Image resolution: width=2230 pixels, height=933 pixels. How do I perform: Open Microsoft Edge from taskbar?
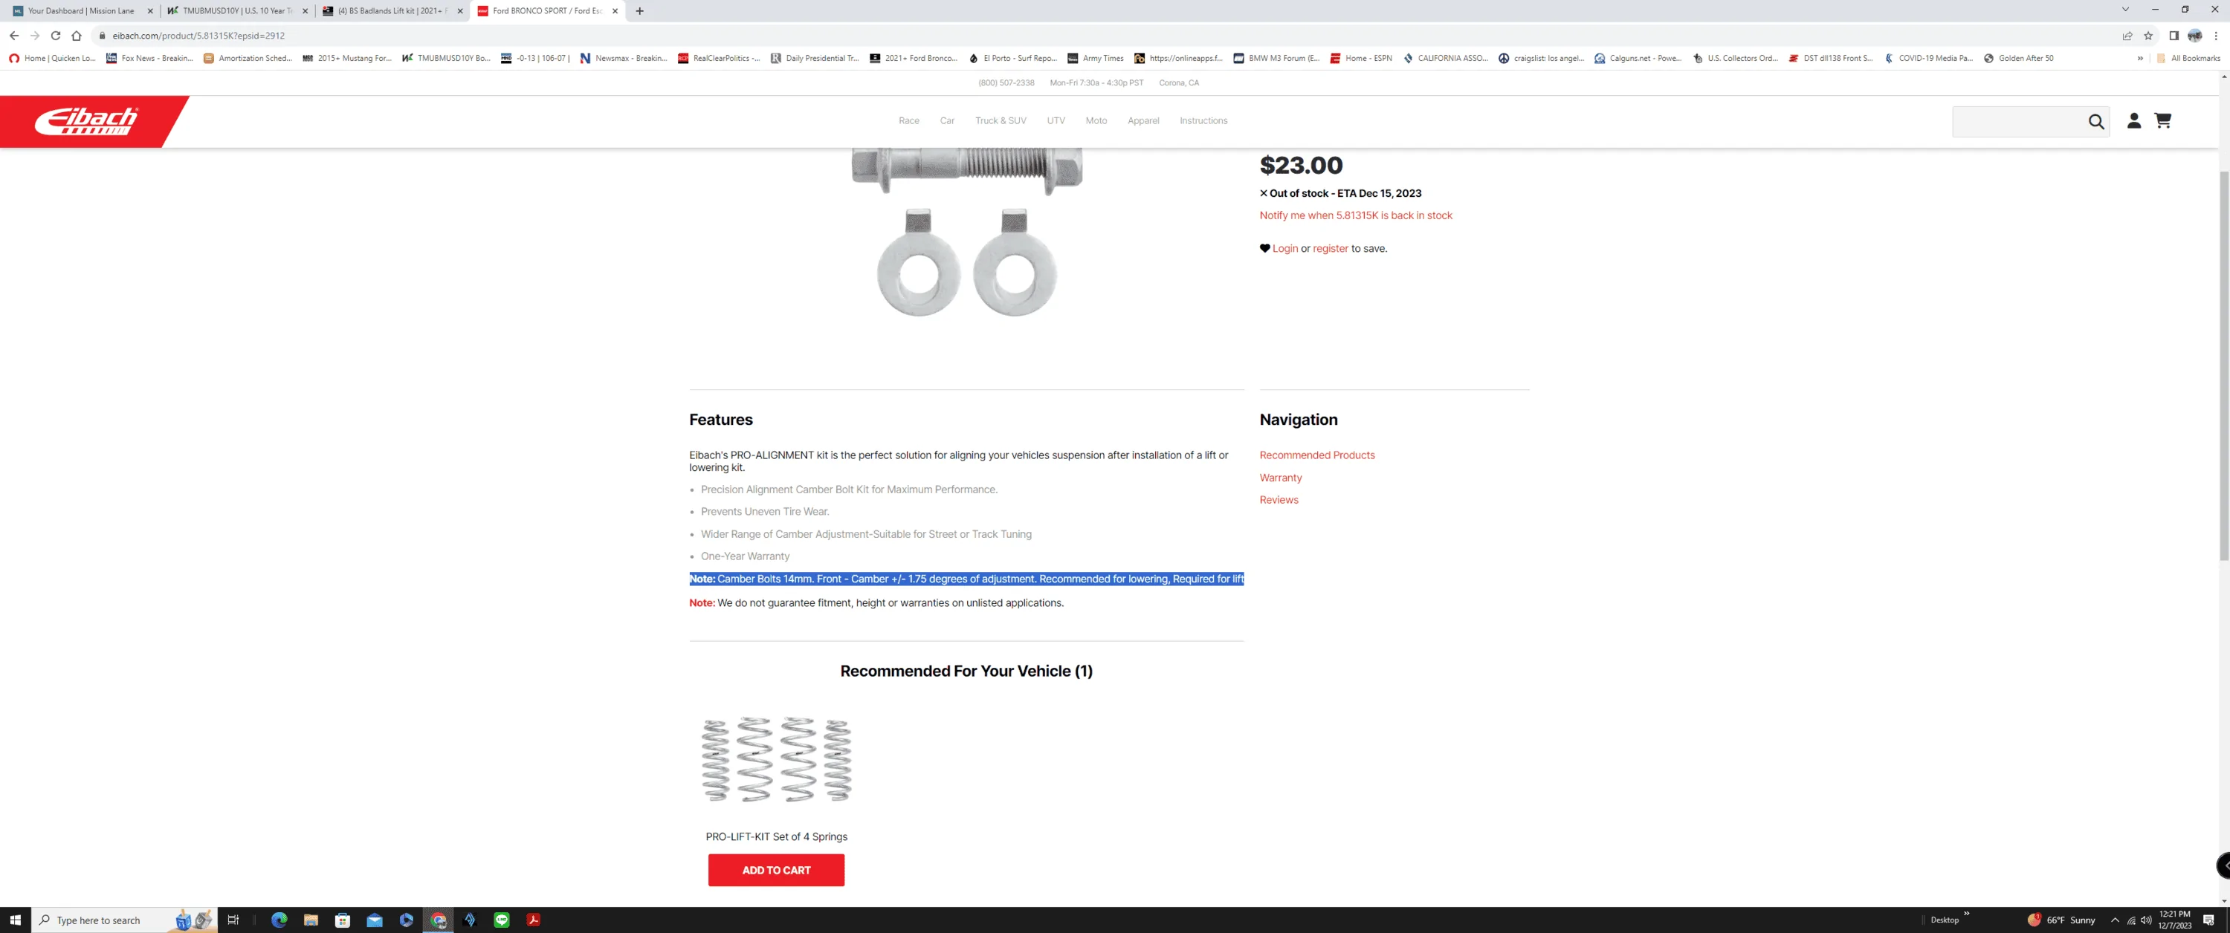coord(279,920)
